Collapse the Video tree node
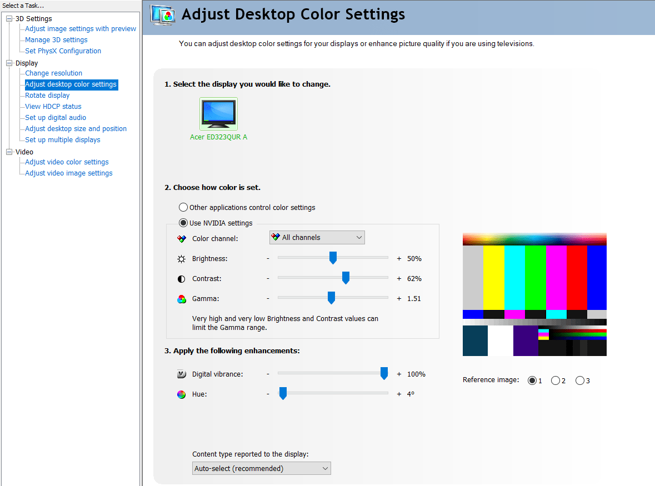 9,152
